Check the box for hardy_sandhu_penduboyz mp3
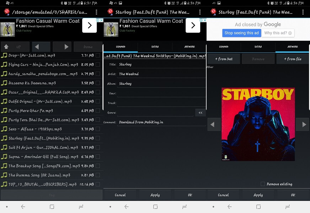Viewport: 310px width, 213px height. click(x=98, y=73)
